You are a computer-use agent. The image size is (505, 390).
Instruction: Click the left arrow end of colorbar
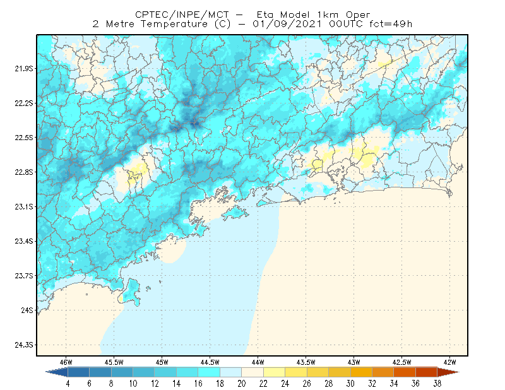coord(57,372)
